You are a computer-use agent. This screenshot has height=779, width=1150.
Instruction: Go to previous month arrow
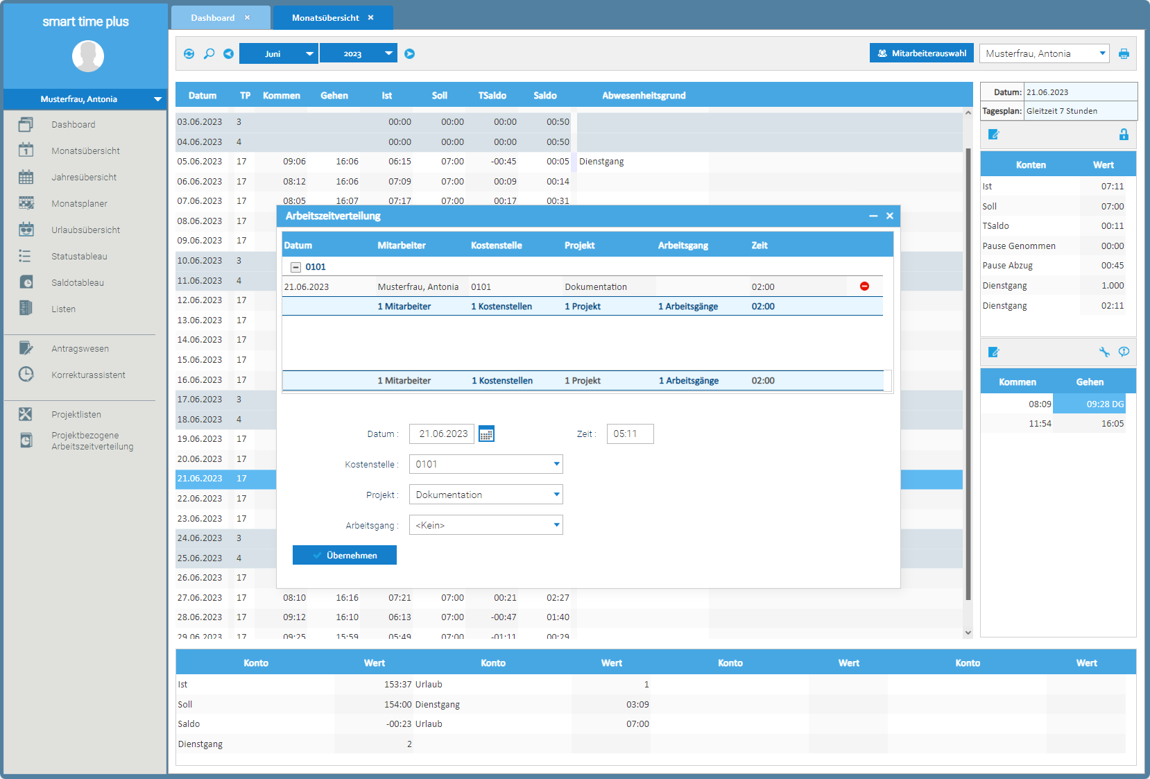228,53
